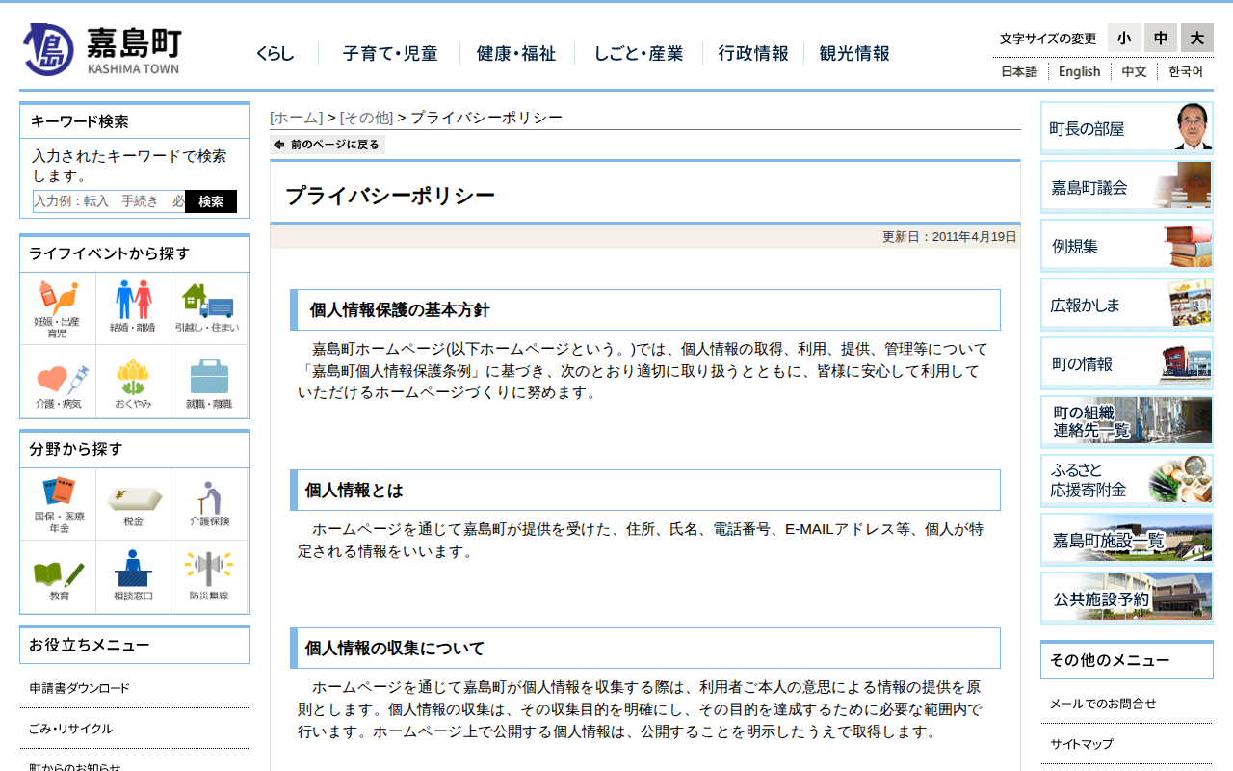
Task: Open the 町の情報 banner
Action: click(x=1127, y=363)
